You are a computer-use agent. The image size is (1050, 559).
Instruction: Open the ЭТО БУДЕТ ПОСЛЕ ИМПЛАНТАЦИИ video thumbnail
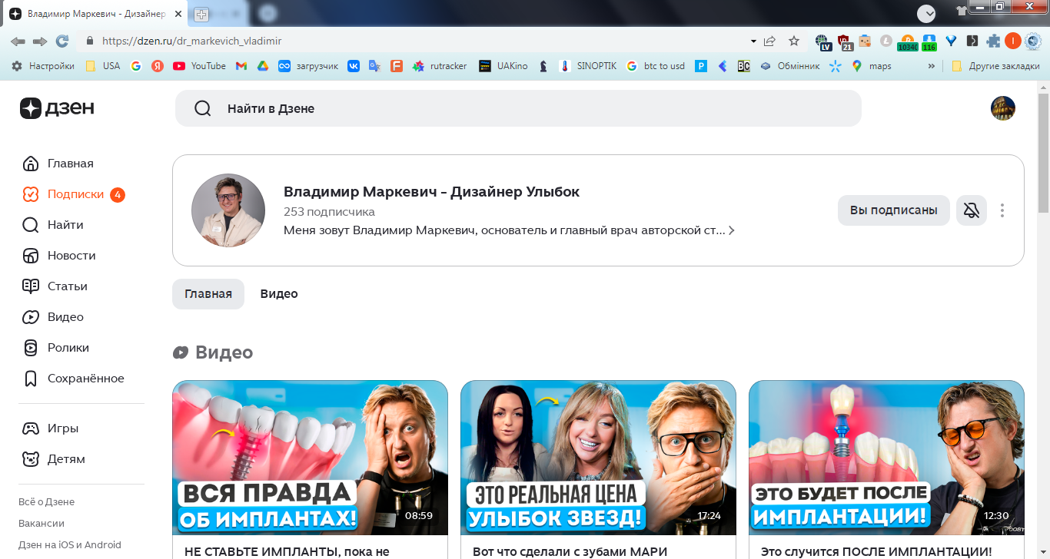(x=886, y=458)
